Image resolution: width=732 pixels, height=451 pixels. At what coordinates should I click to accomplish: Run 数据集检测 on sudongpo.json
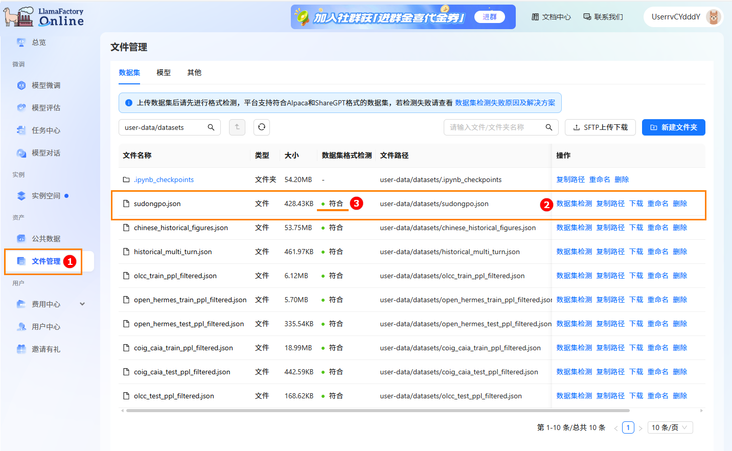click(x=574, y=203)
